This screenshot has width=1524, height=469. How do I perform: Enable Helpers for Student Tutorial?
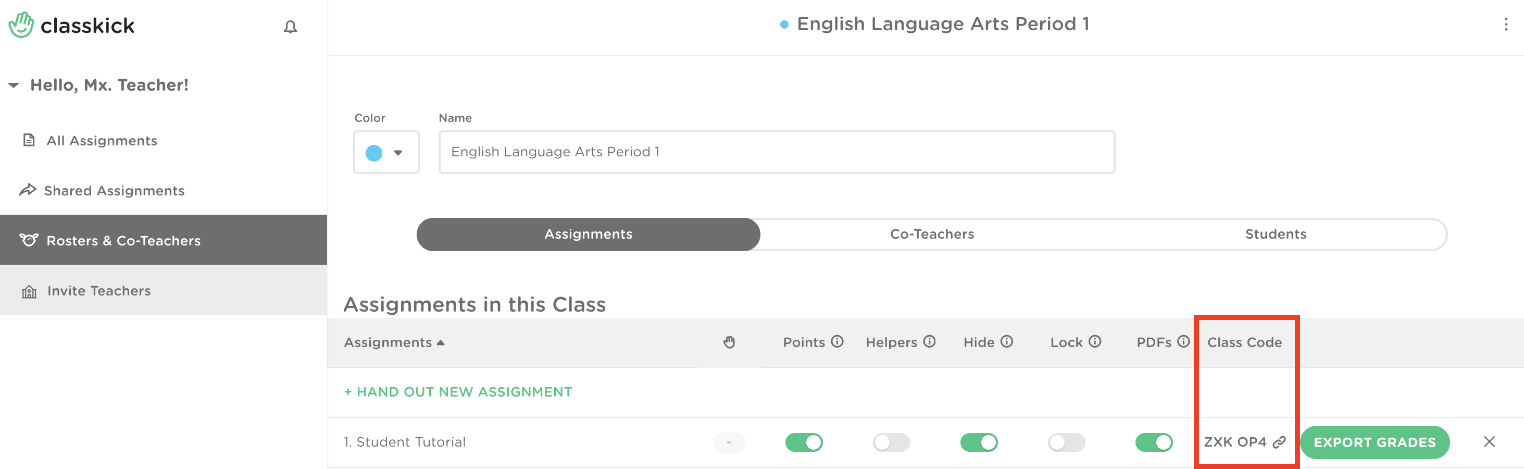pos(891,442)
